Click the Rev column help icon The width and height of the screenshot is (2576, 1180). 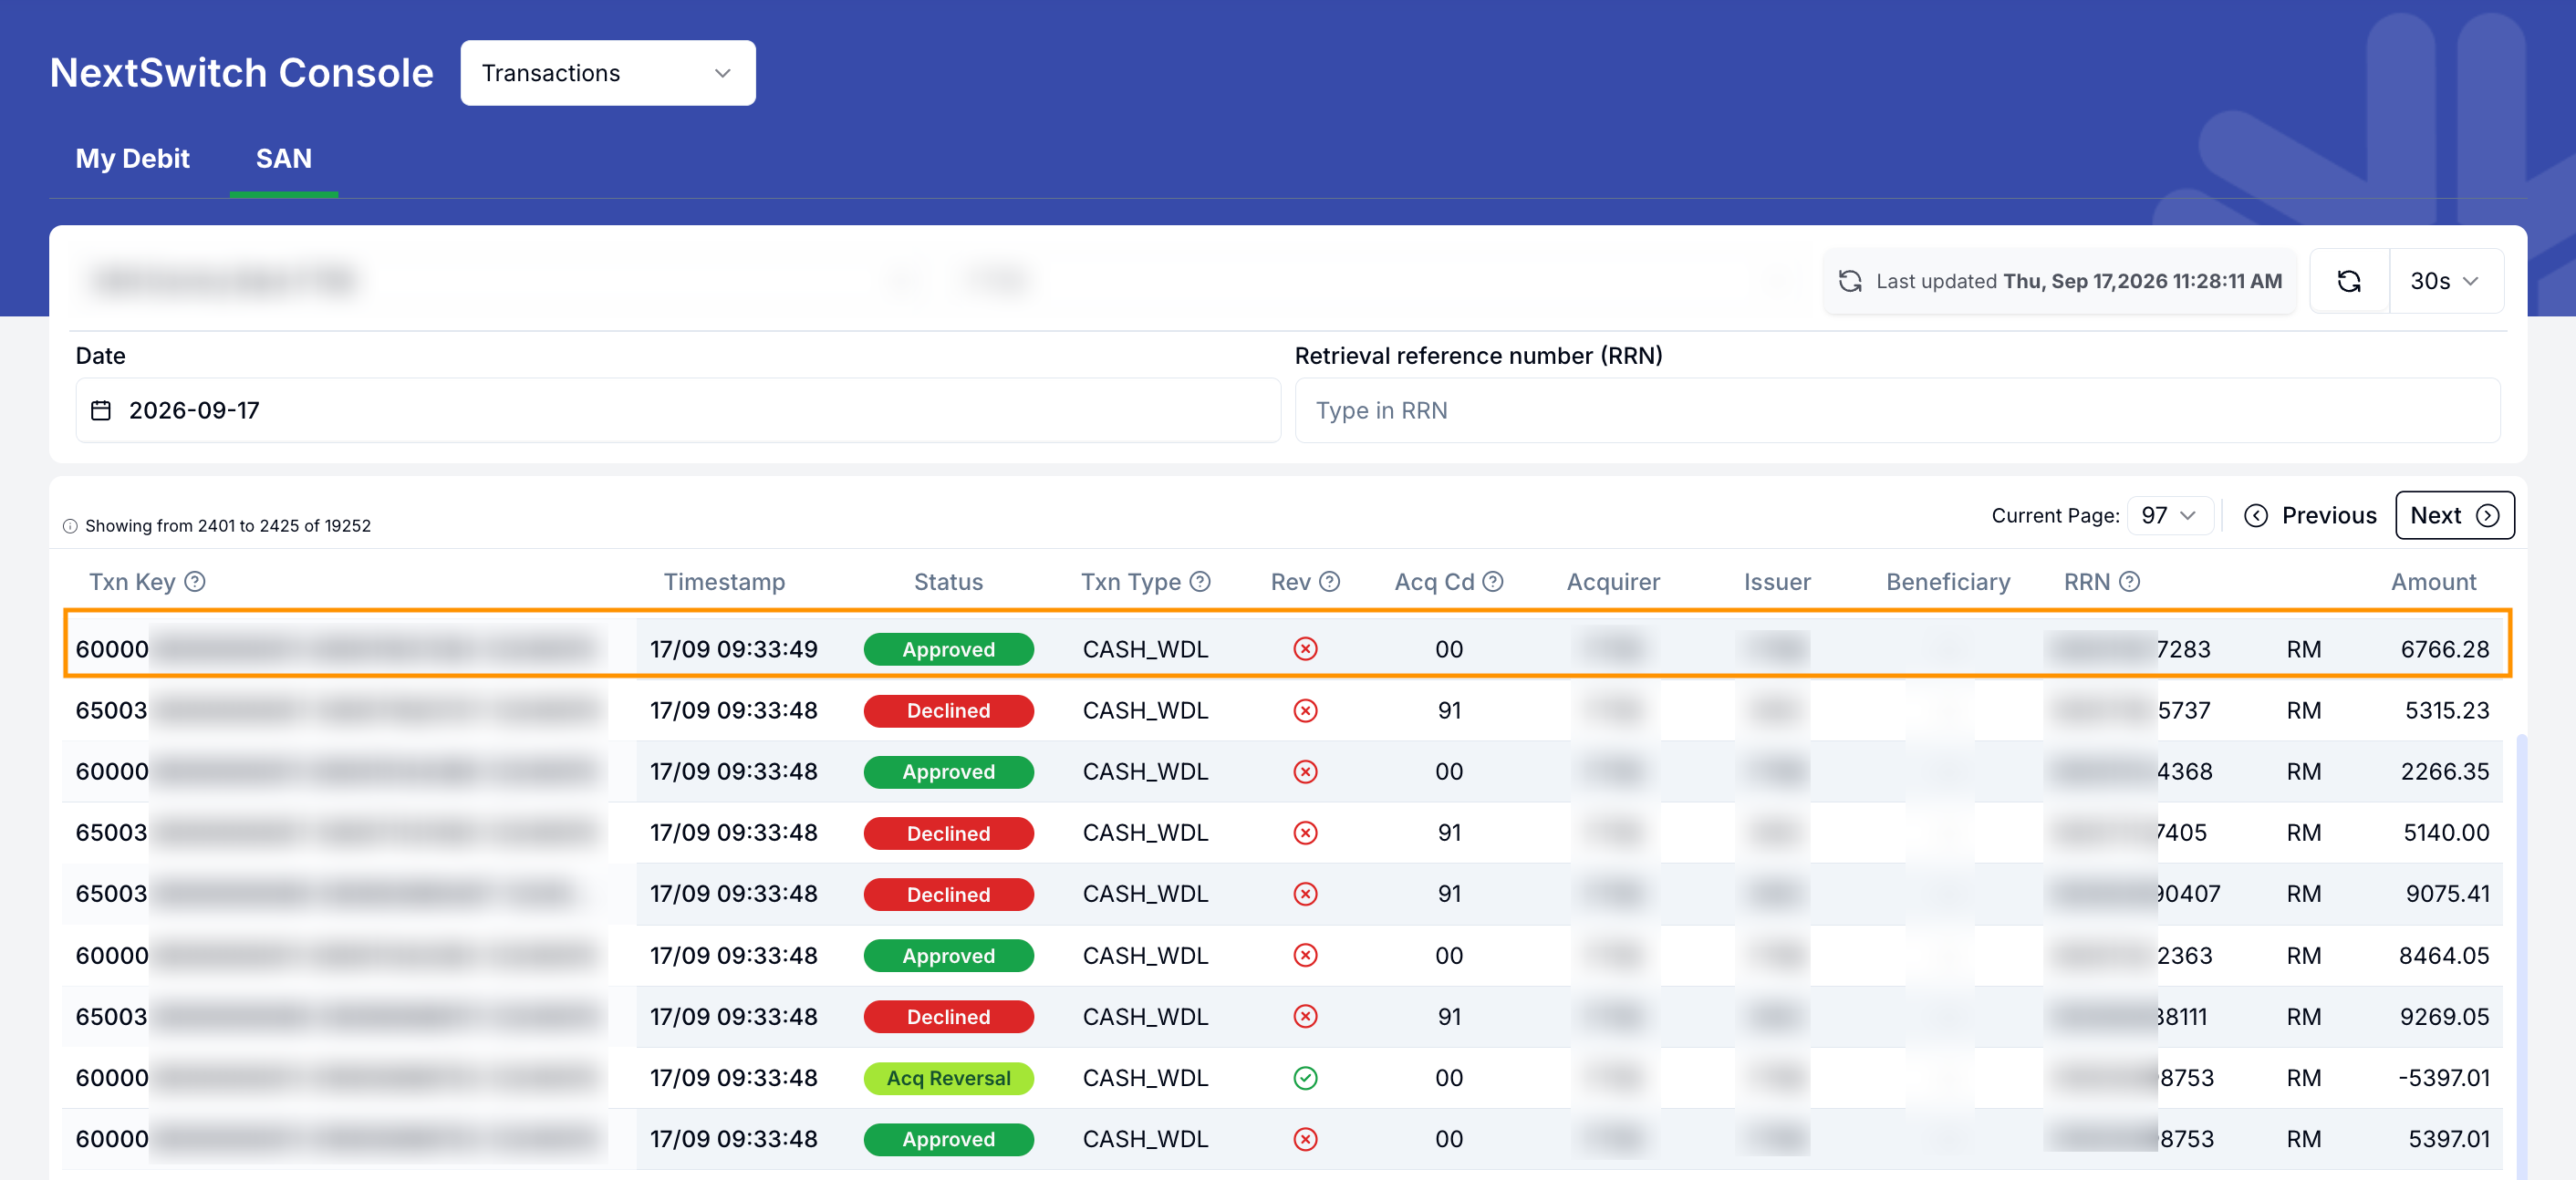[x=1329, y=581]
